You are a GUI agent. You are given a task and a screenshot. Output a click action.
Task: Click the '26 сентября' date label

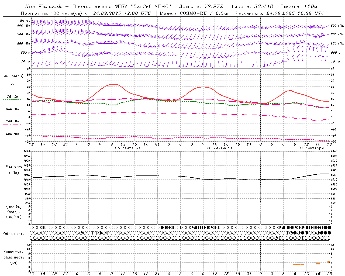point(219,148)
